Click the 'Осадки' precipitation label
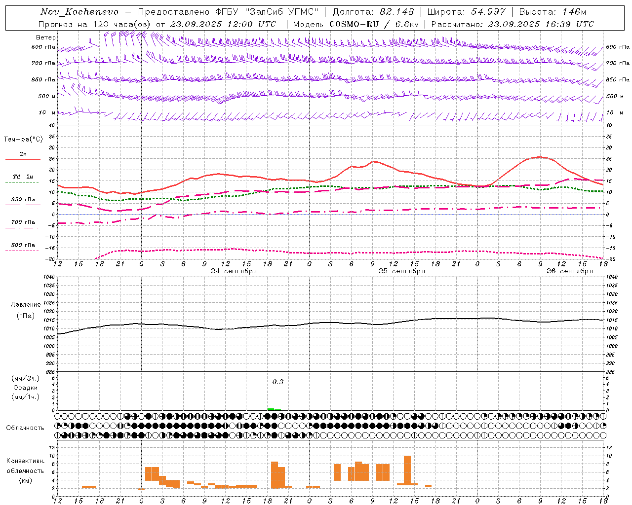632x505 pixels. coord(26,388)
